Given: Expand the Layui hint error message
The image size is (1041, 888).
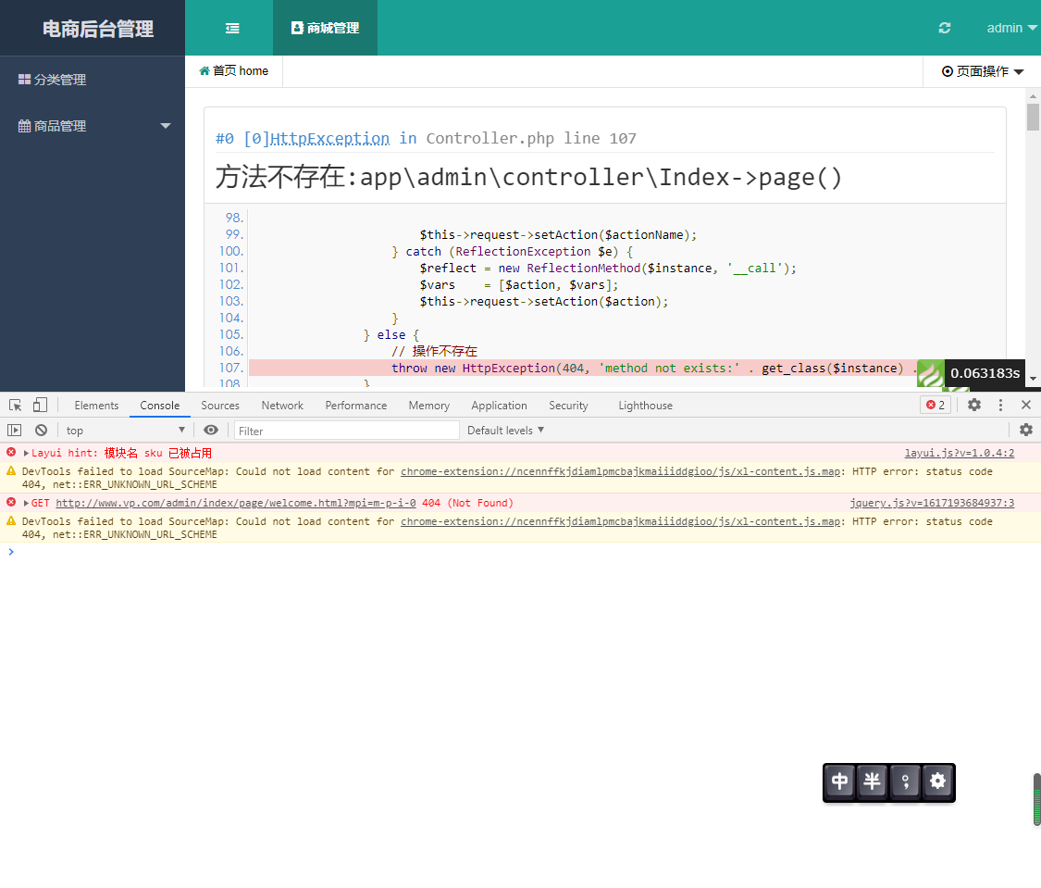Looking at the screenshot, I should pyautogui.click(x=26, y=453).
